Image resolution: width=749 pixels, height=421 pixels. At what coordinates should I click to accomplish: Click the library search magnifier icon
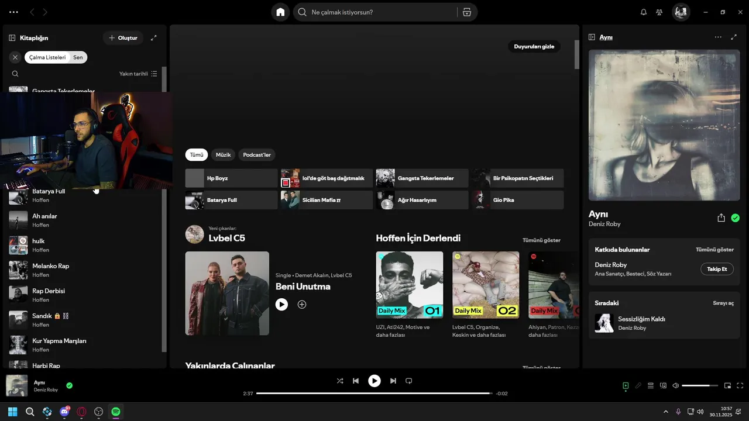[x=15, y=74]
